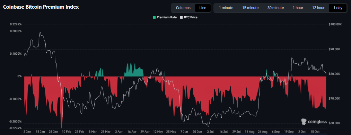Click the Coinbase Bitcoin Premium Index title

point(41,7)
